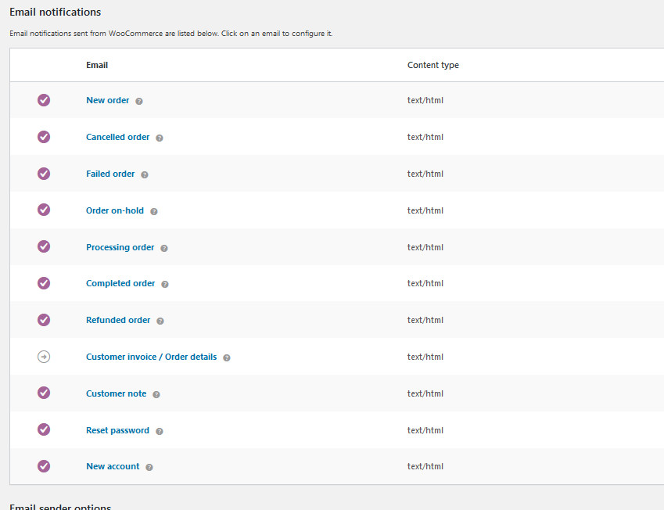Open the Order on-hold email link
The image size is (664, 510).
(115, 210)
